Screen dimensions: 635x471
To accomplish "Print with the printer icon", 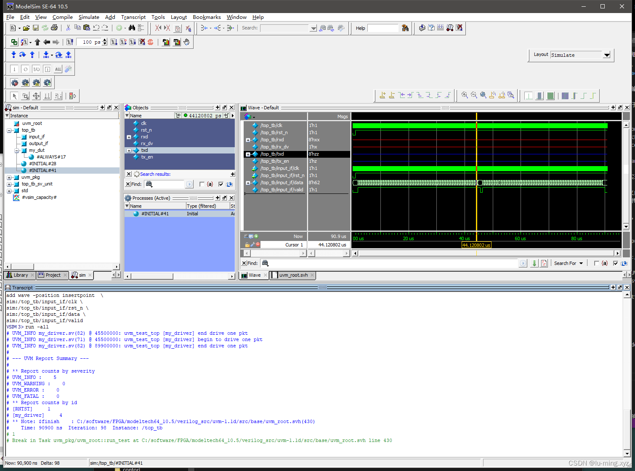I will [54, 28].
